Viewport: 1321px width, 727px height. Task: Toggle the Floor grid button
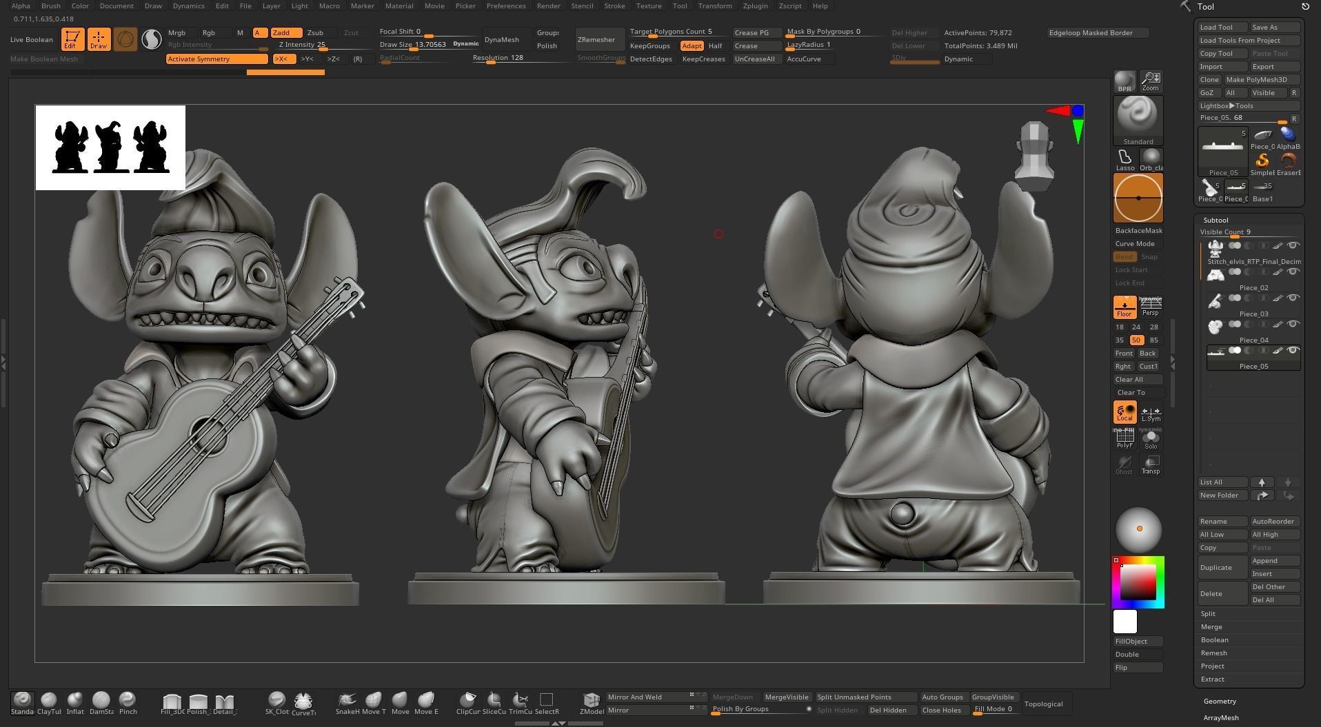pyautogui.click(x=1125, y=307)
